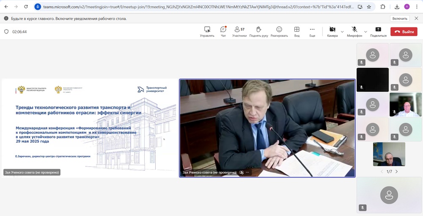Open the browser extensions puzzle icon

(382, 7)
